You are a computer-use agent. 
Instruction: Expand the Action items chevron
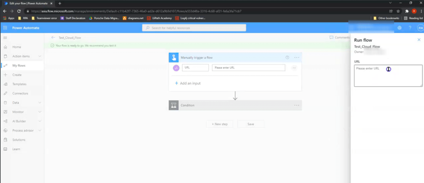[40, 56]
